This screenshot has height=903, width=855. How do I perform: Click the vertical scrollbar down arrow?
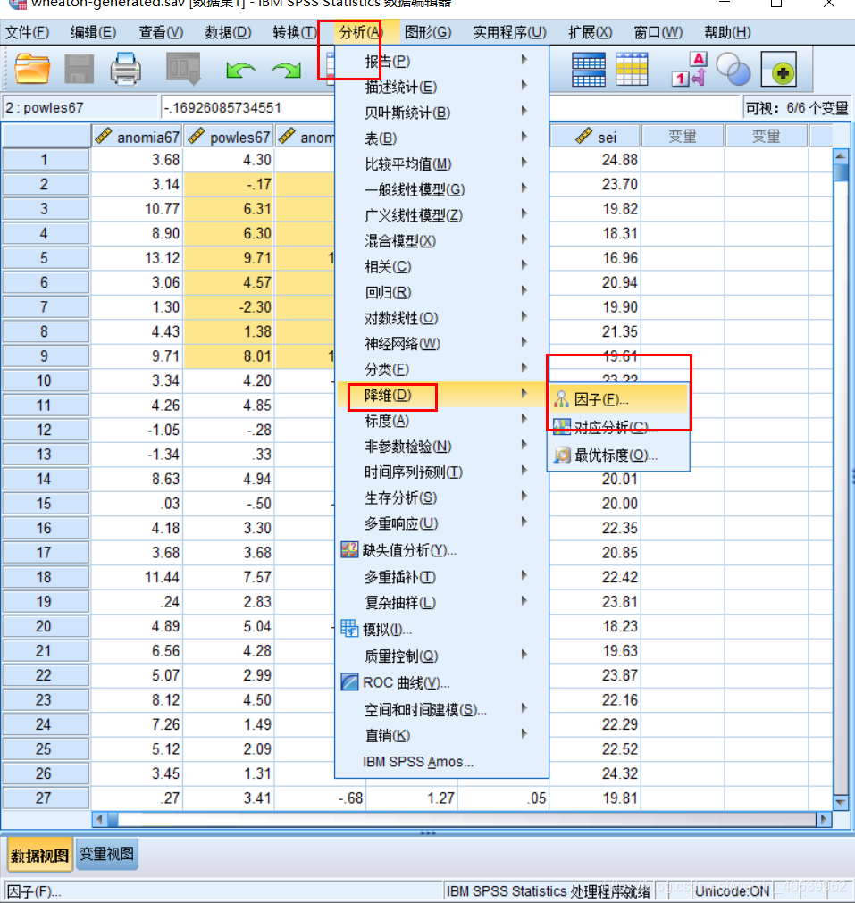click(x=841, y=802)
